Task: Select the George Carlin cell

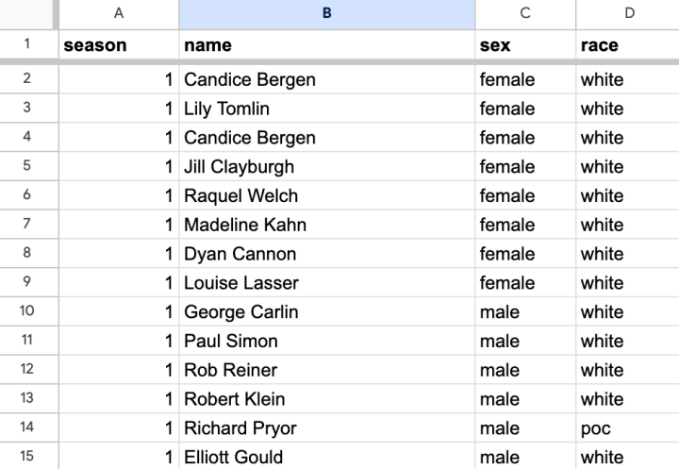Action: tap(327, 311)
